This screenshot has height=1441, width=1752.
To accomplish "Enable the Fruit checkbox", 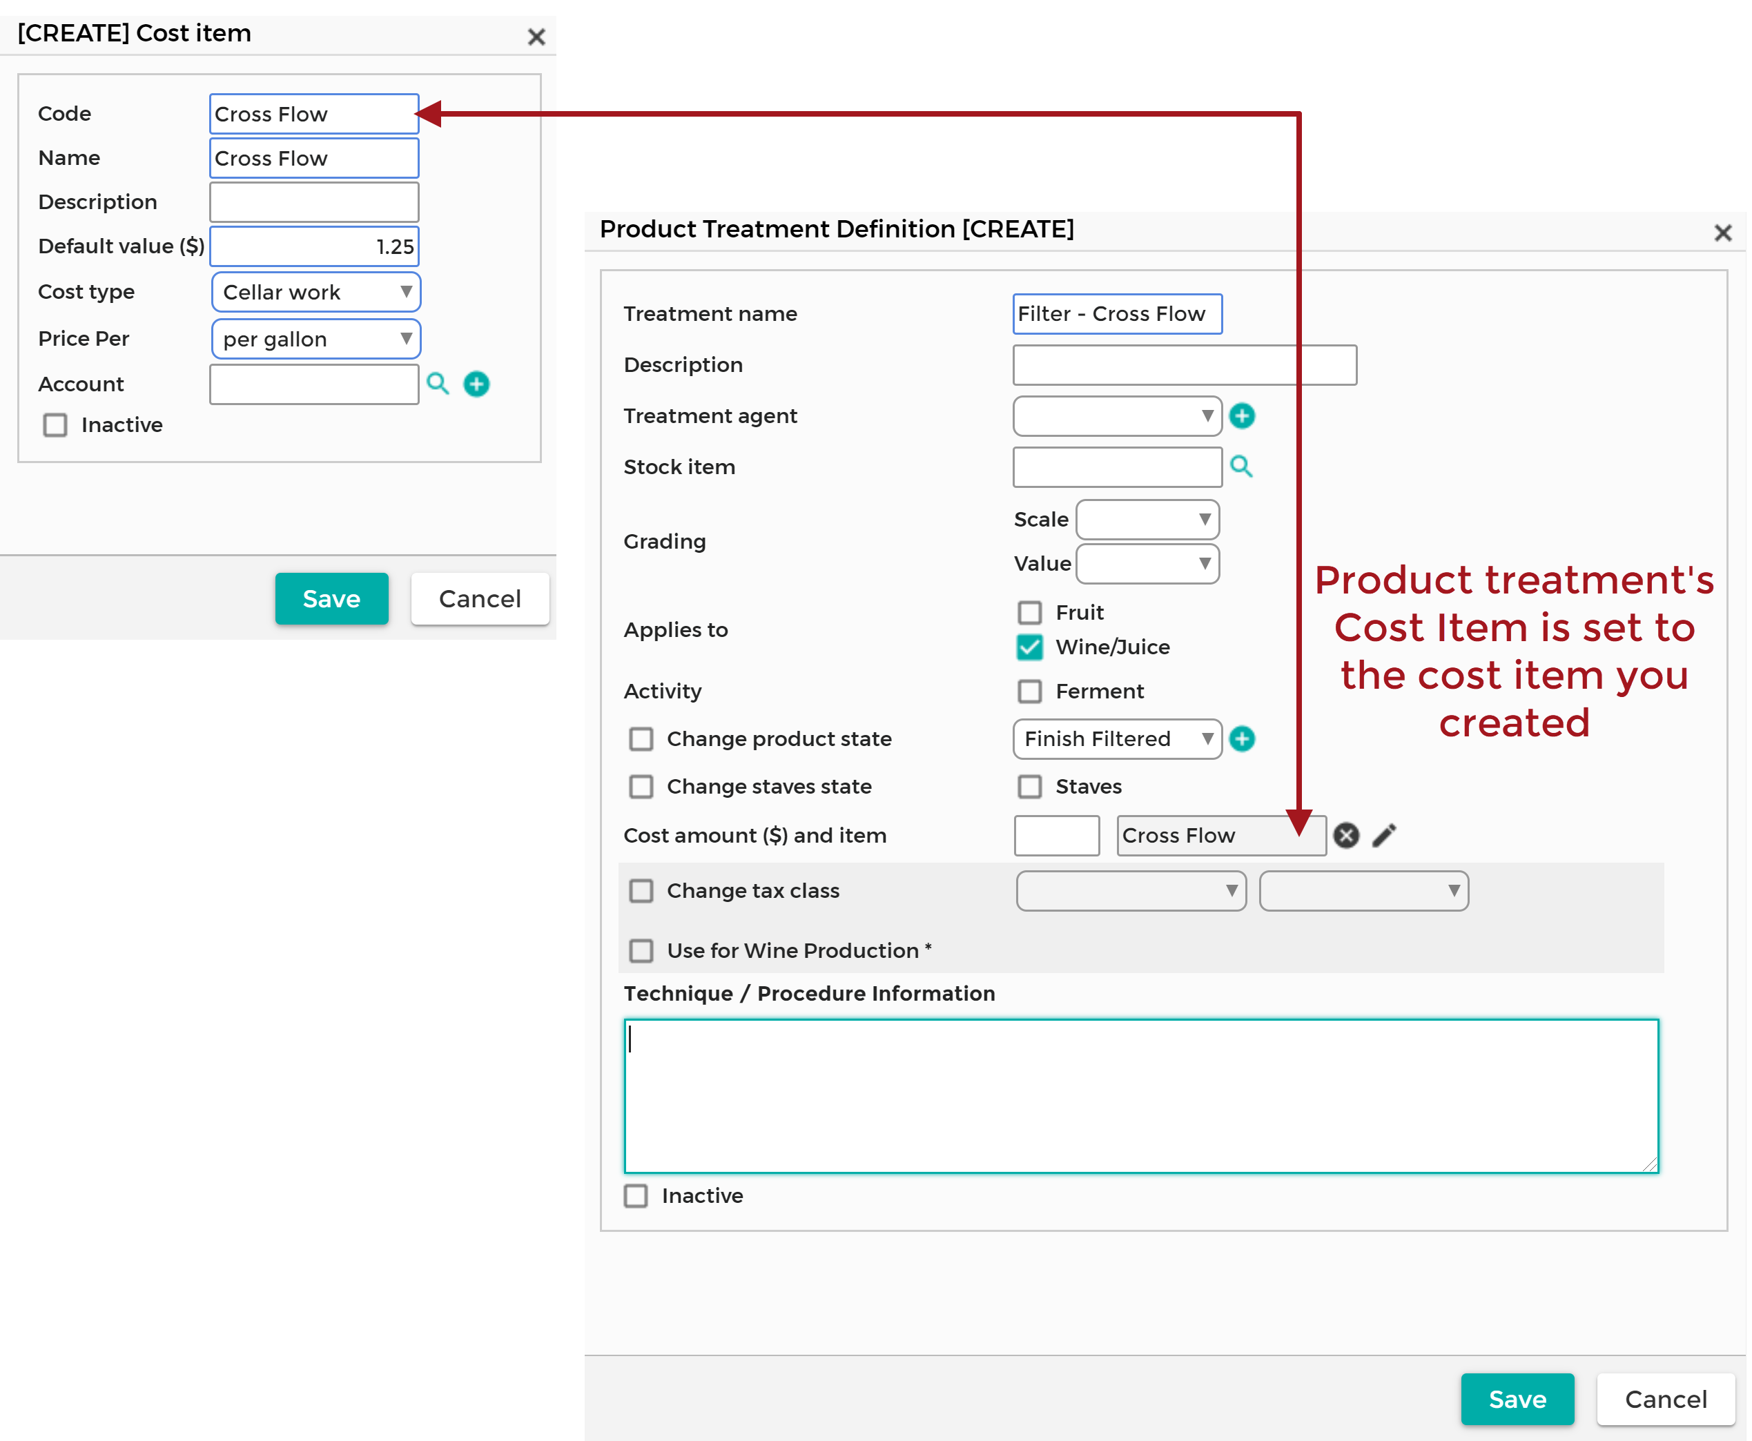I will pyautogui.click(x=1030, y=613).
